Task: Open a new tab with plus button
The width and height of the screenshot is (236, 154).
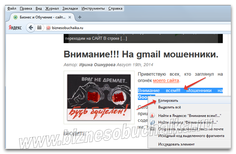Action: pos(80,17)
